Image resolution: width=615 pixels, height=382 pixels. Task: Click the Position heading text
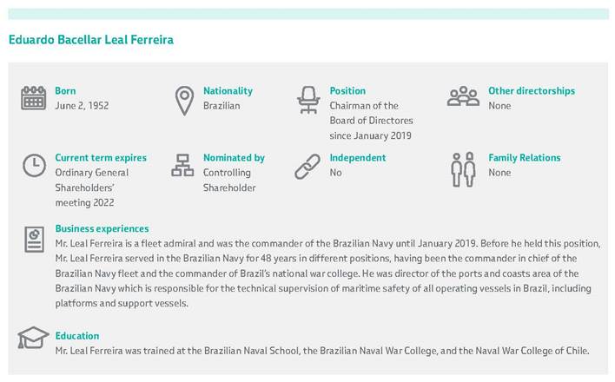[x=347, y=90]
